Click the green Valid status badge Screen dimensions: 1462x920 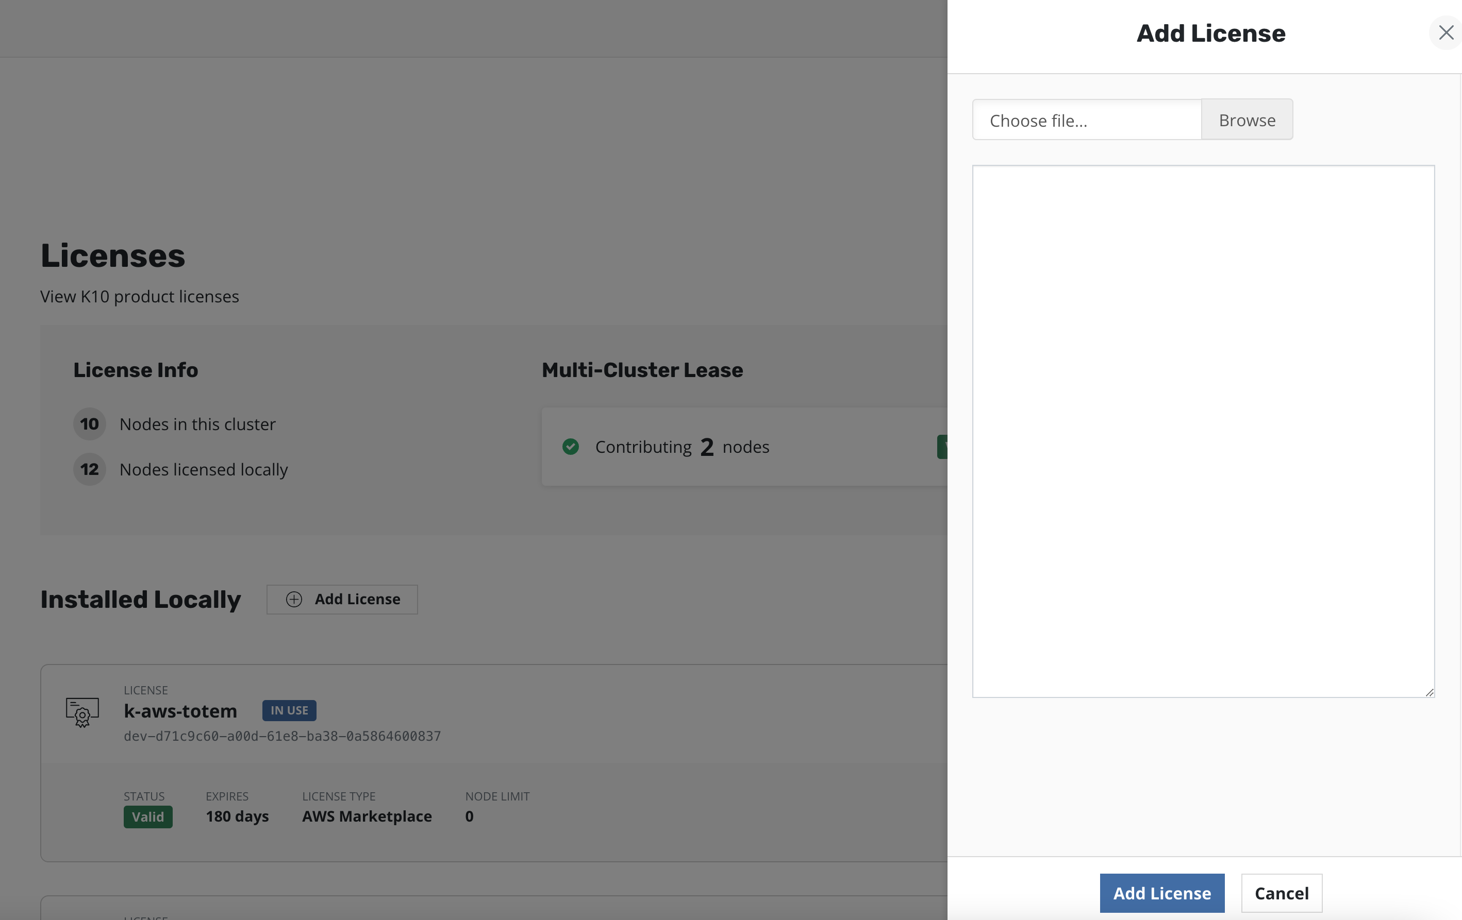click(x=147, y=816)
